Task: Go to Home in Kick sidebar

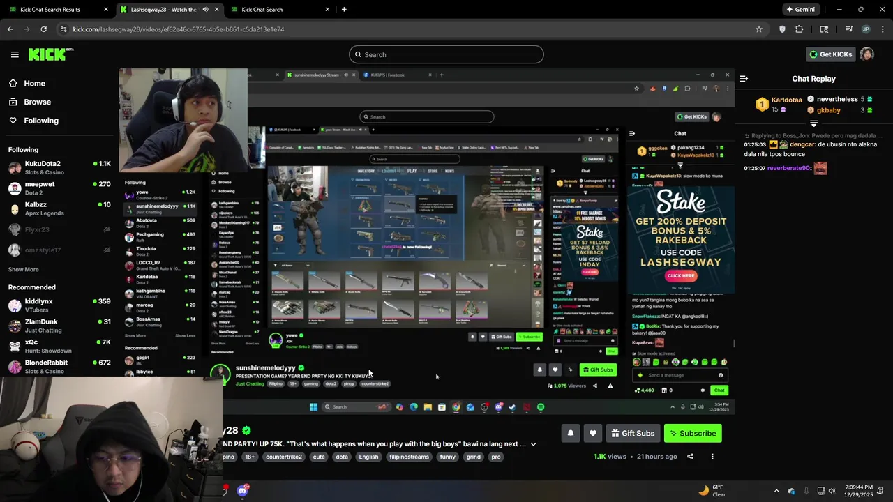Action: pyautogui.click(x=34, y=84)
